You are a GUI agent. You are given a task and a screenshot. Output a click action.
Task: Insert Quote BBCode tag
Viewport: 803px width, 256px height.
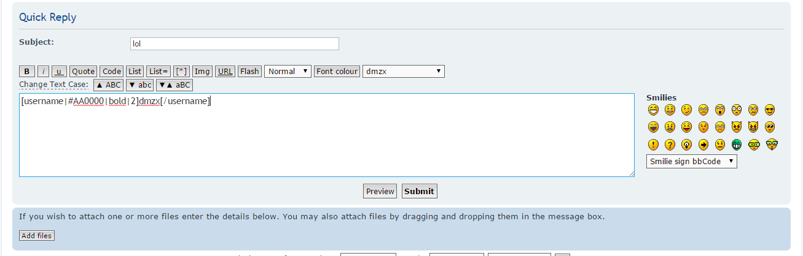click(x=83, y=72)
